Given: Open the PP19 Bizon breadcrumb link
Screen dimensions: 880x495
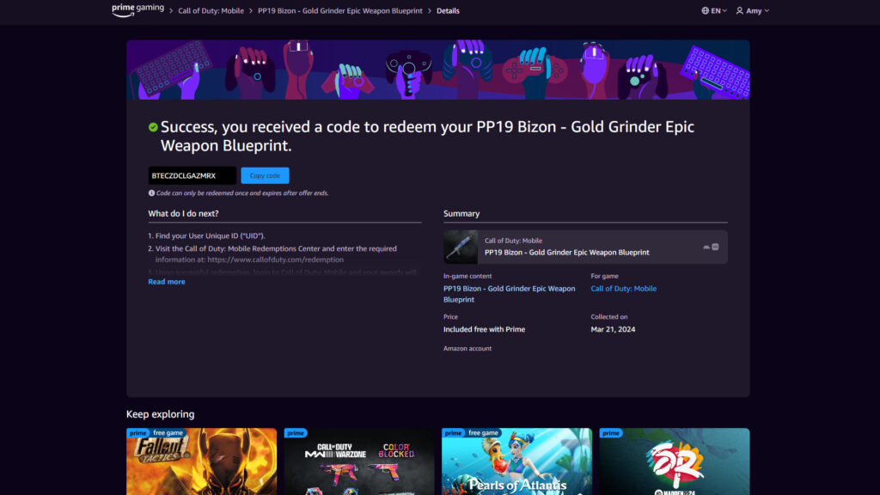Looking at the screenshot, I should [340, 11].
